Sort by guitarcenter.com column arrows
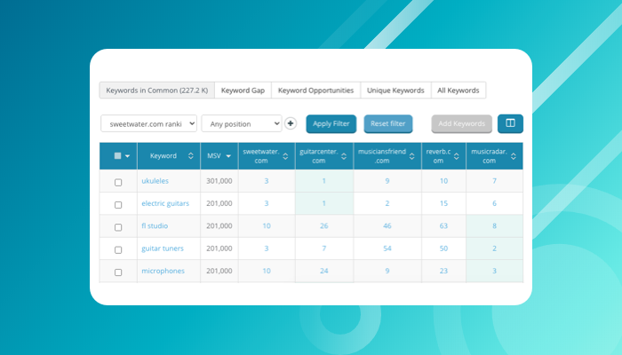Image resolution: width=622 pixels, height=355 pixels. pyautogui.click(x=345, y=156)
